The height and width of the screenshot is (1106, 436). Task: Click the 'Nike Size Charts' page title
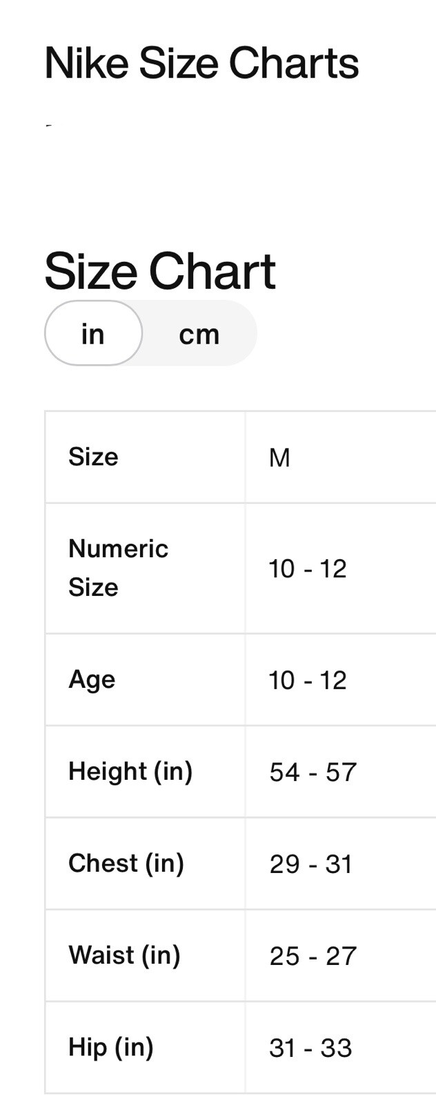(201, 64)
